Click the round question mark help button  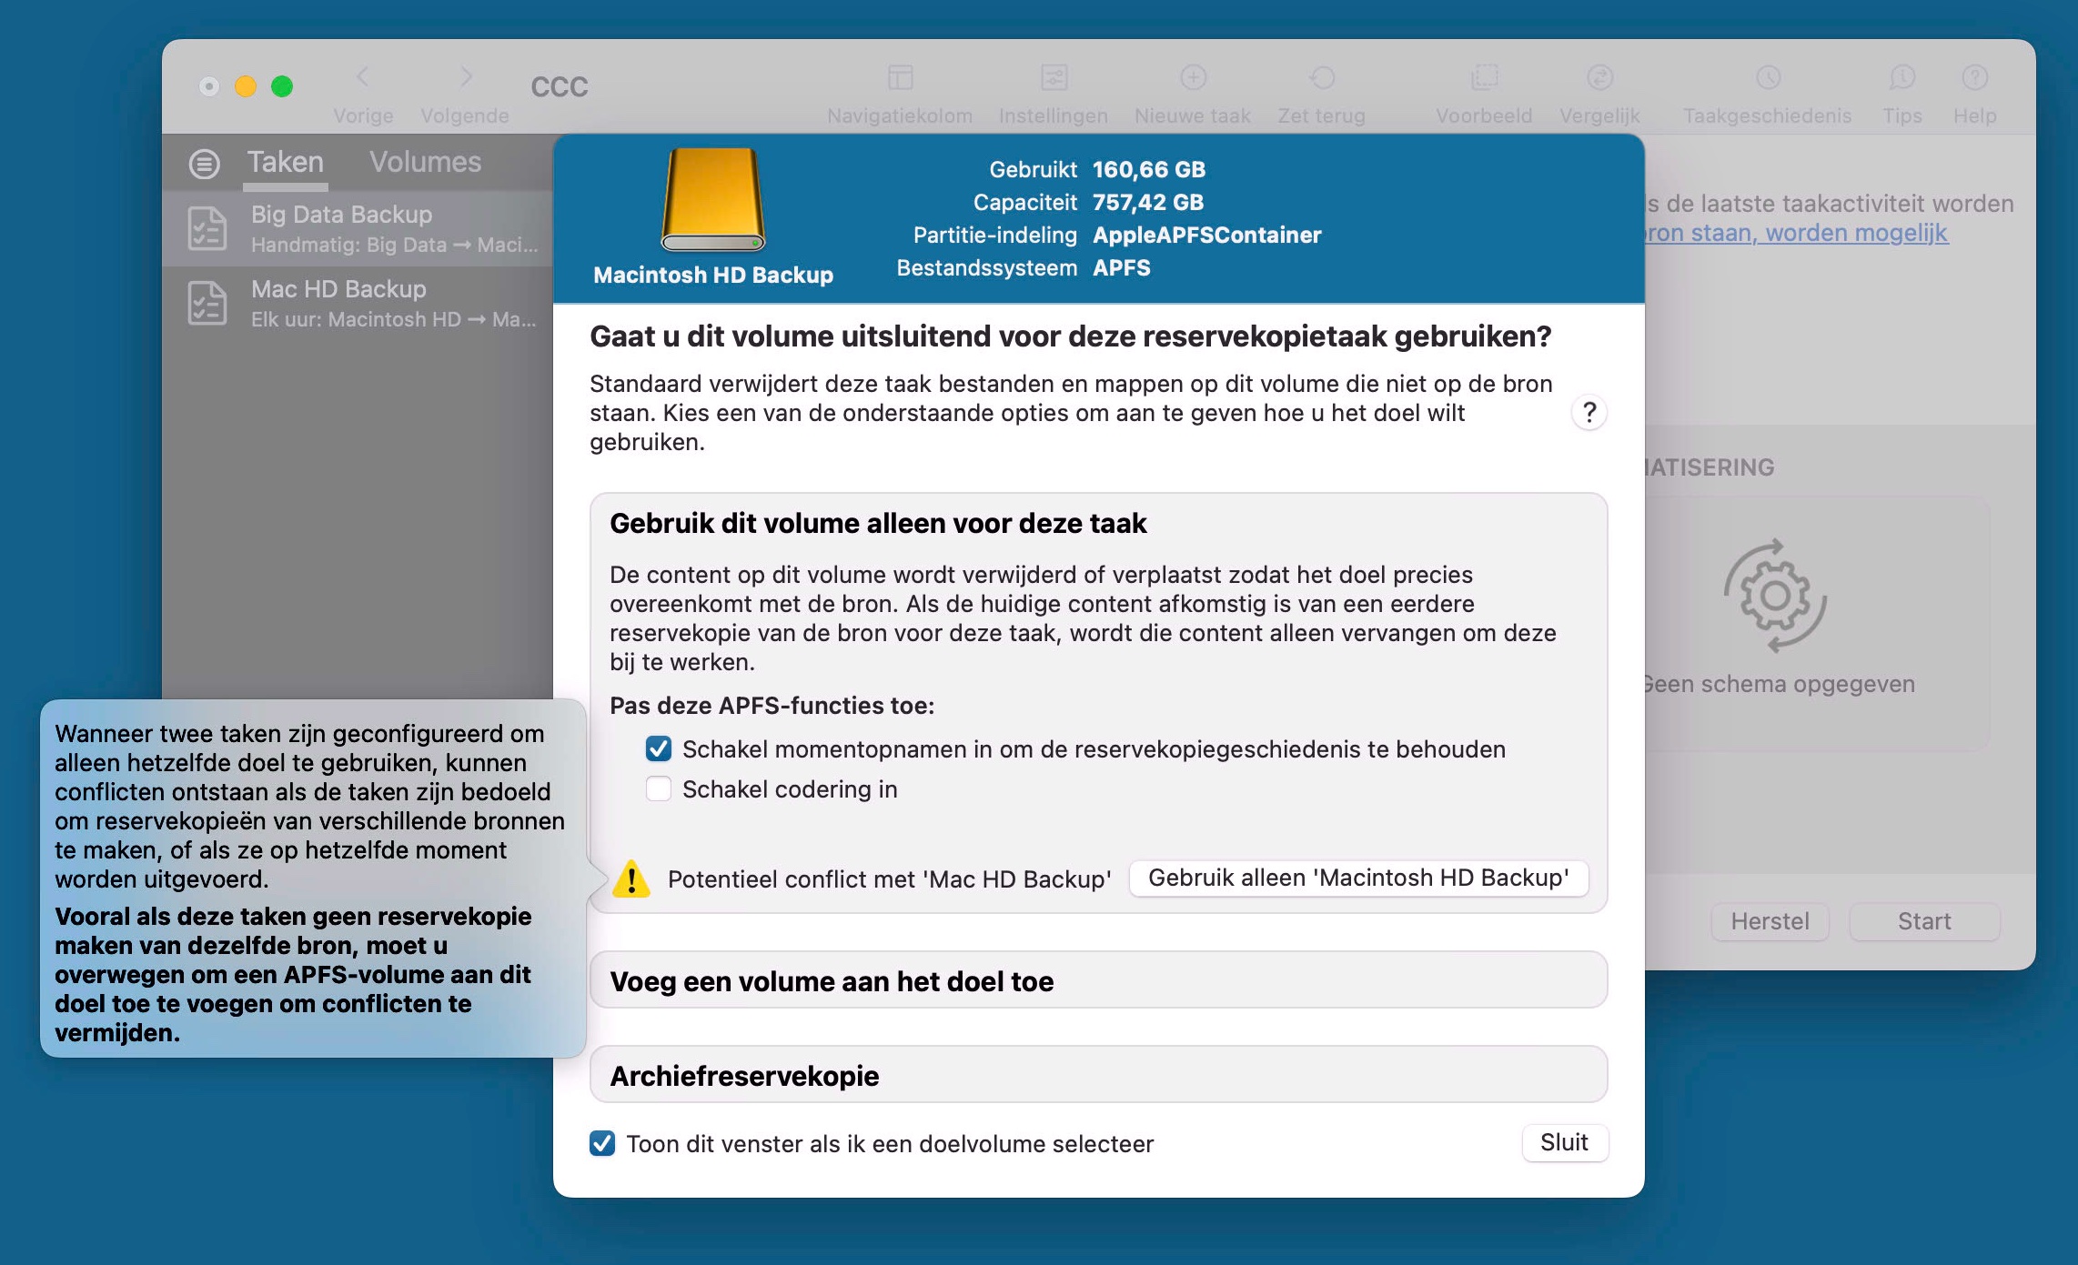click(x=1589, y=413)
